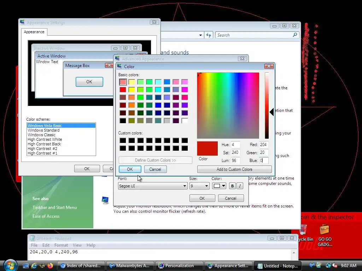
Task: Launch Firefox from quick launch
Action: [50, 266]
